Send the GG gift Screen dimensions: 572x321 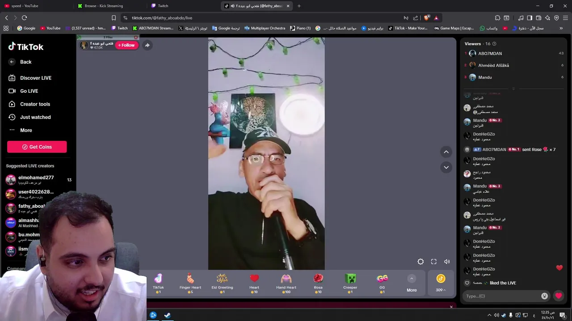point(382,284)
